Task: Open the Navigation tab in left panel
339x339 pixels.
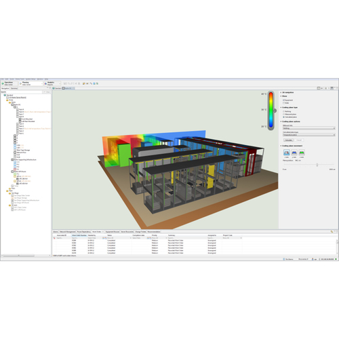Action: pyautogui.click(x=5, y=88)
